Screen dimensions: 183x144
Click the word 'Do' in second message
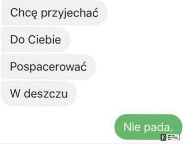click(x=17, y=40)
